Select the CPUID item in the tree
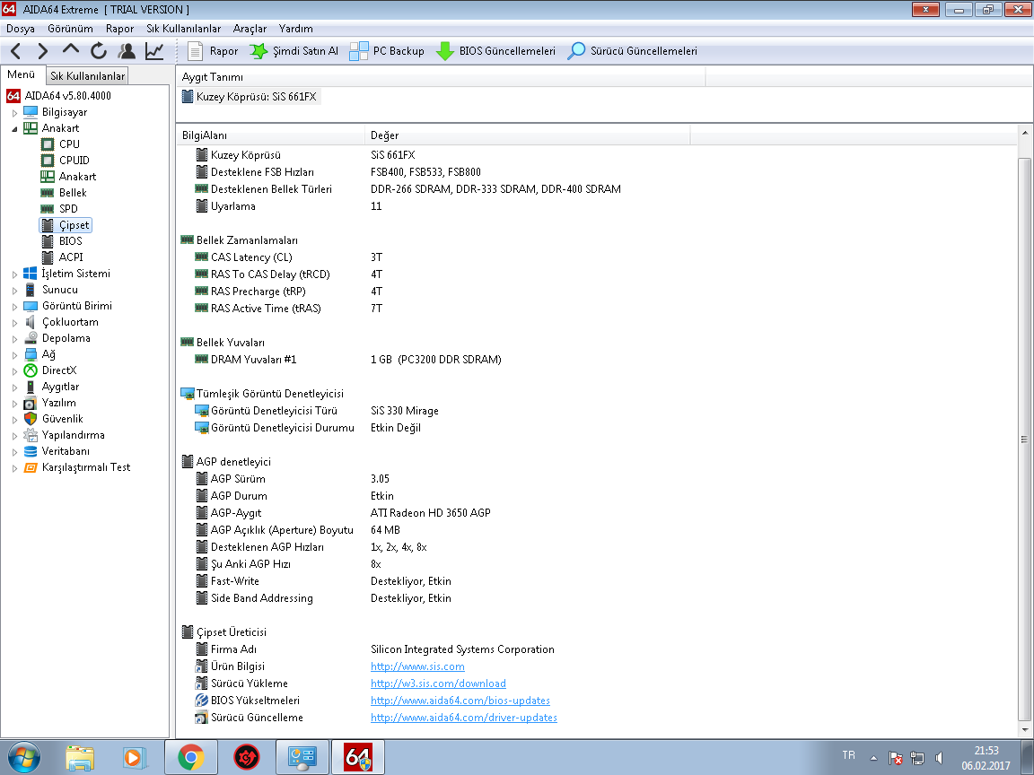The image size is (1034, 775). [74, 161]
